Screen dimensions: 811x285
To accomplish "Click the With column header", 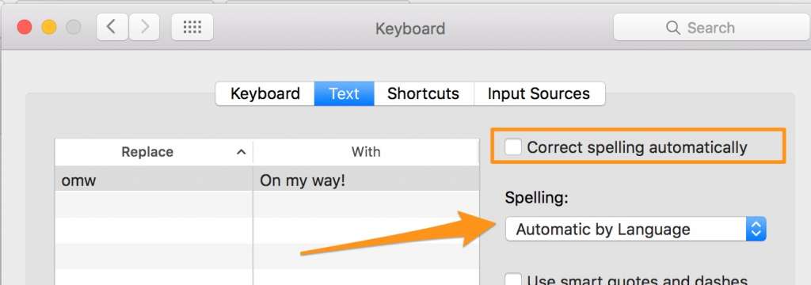I will pos(366,152).
